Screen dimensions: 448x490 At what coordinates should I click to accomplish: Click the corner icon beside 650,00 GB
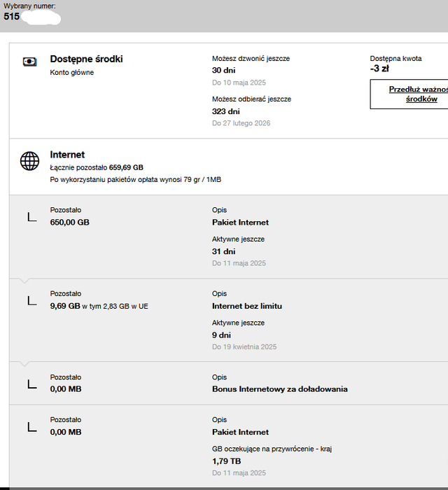pos(31,217)
